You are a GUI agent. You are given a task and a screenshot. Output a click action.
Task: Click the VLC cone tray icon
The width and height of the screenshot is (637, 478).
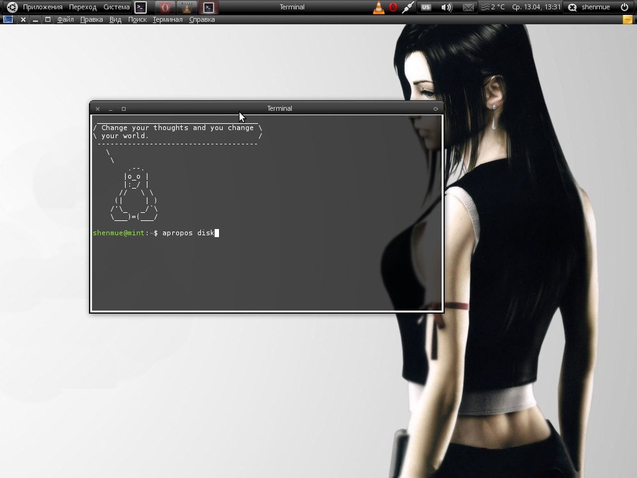[x=379, y=7]
